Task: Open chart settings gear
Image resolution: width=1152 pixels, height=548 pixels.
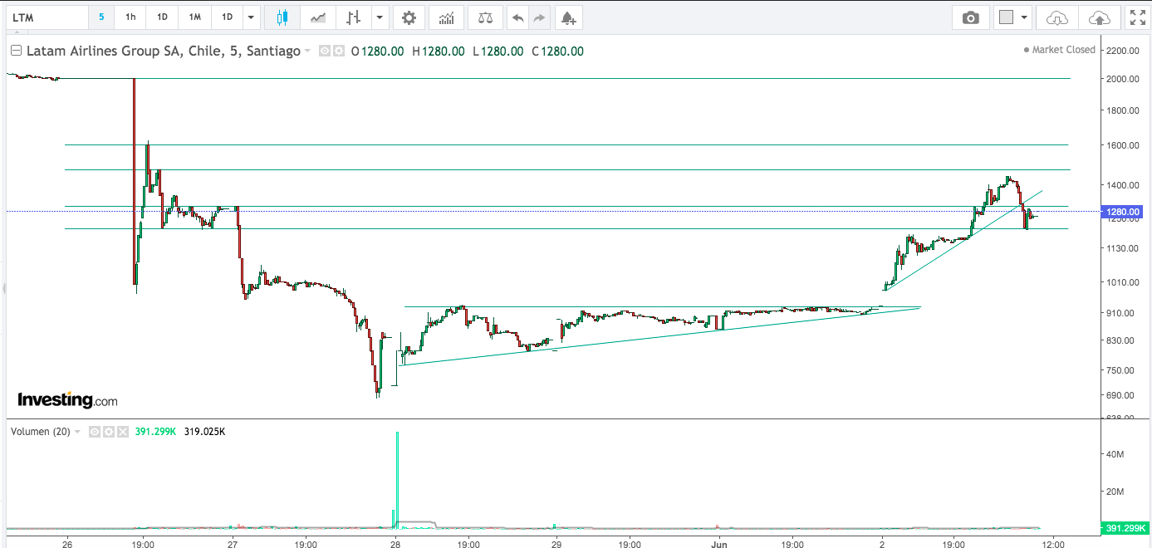Action: click(408, 17)
